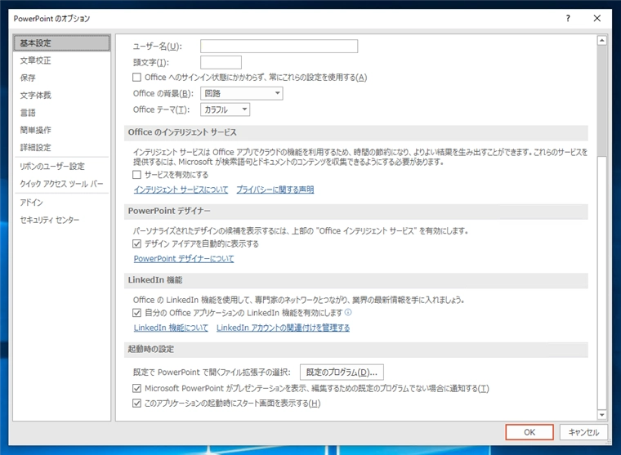This screenshot has height=455, width=621.
Task: Toggle the default program notification checkbox
Action: 136,388
